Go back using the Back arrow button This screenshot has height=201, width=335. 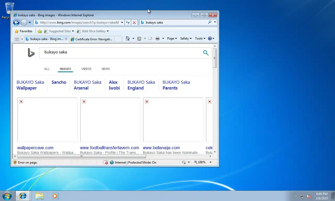tap(16, 23)
